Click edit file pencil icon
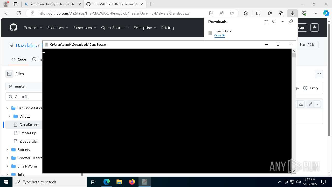This screenshot has width=332, height=187. [310, 104]
